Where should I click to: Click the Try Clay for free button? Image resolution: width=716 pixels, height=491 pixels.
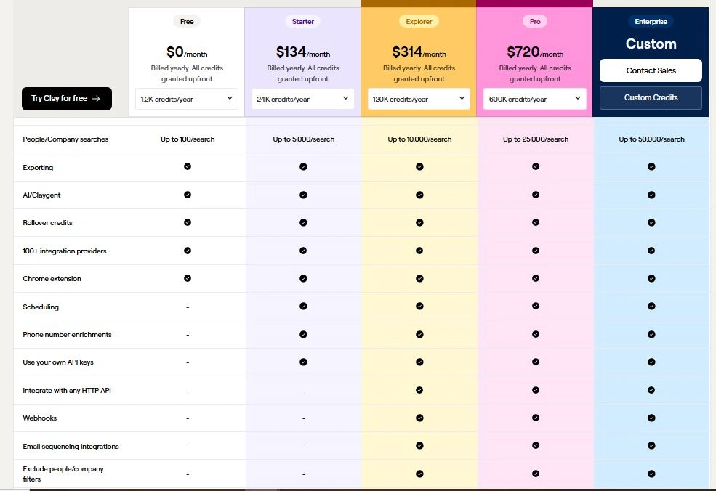pyautogui.click(x=67, y=99)
